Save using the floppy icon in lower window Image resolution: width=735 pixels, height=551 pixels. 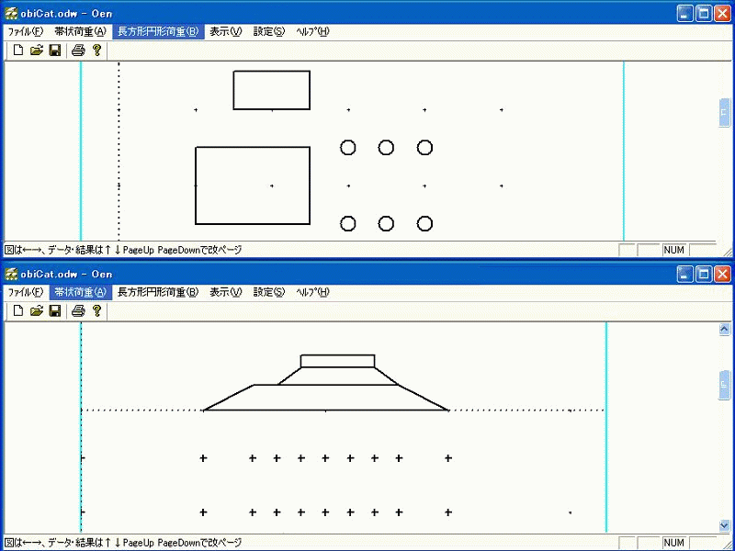pyautogui.click(x=55, y=311)
